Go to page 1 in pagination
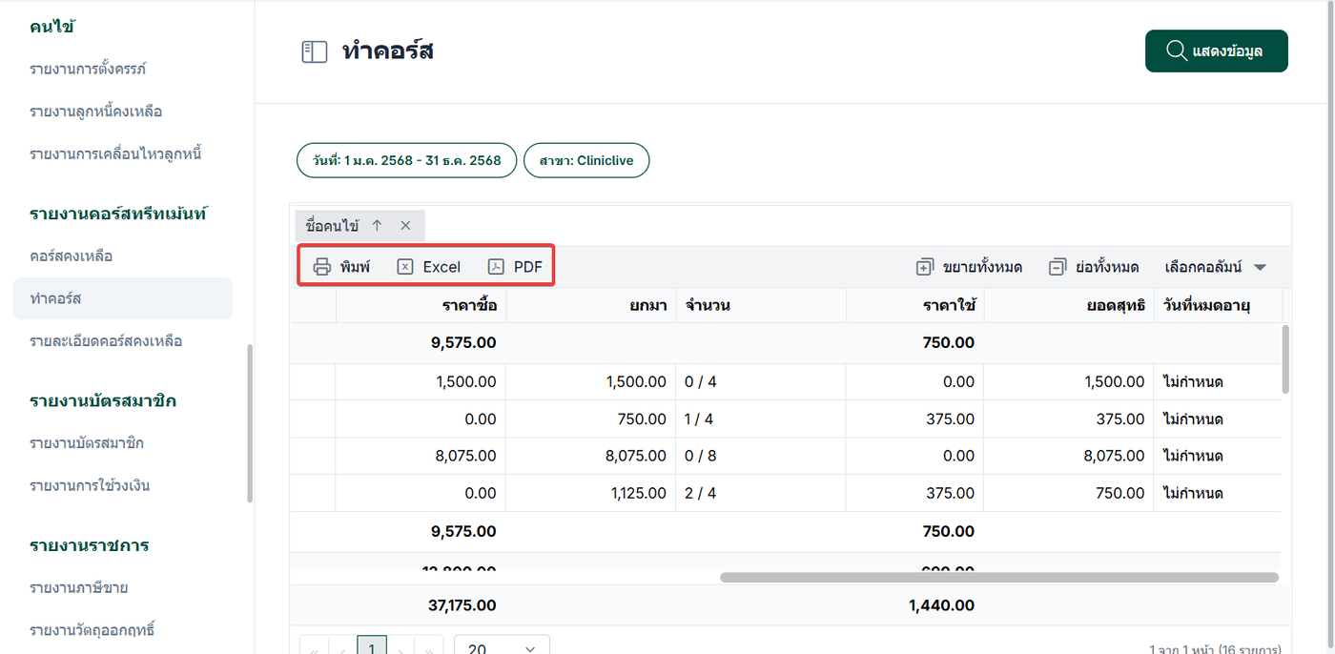This screenshot has width=1335, height=654. [371, 647]
